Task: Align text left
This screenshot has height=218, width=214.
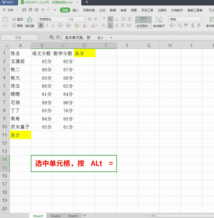Action: pyautogui.click(x=104, y=25)
